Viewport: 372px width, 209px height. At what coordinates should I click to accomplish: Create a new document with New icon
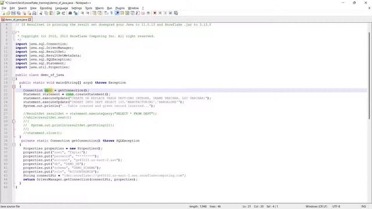tap(3, 13)
